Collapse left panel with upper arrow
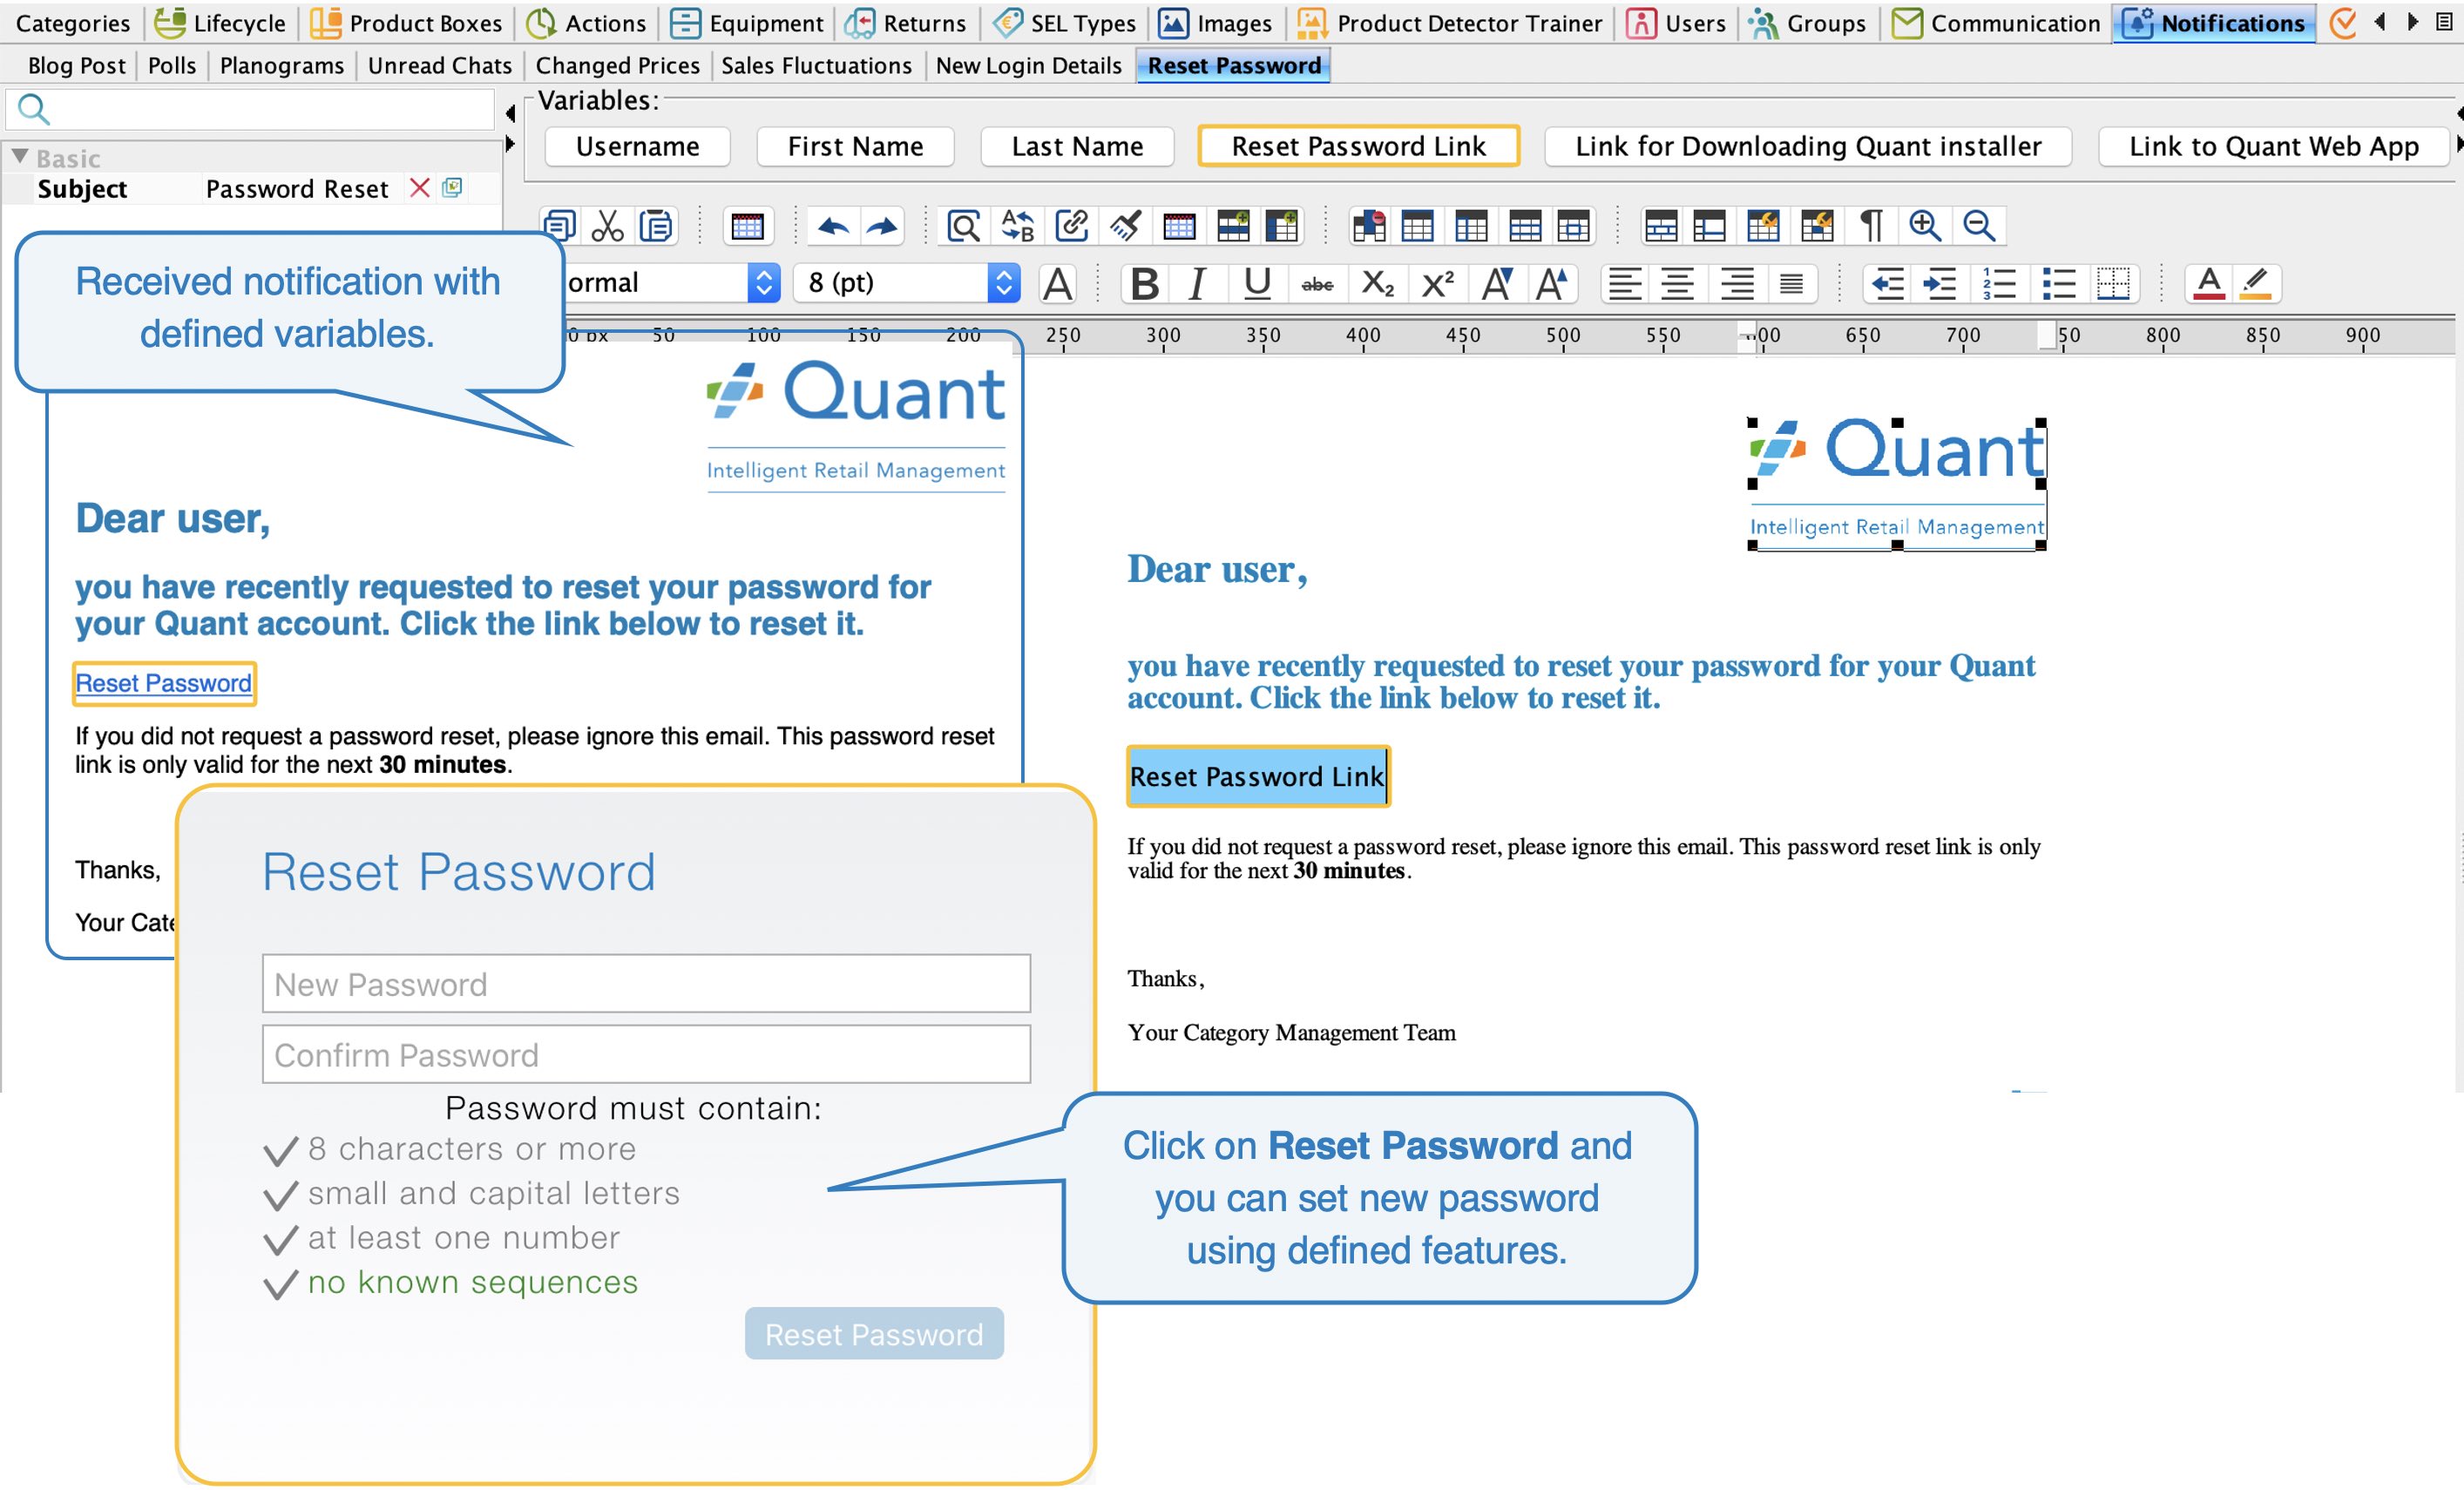 pyautogui.click(x=510, y=112)
